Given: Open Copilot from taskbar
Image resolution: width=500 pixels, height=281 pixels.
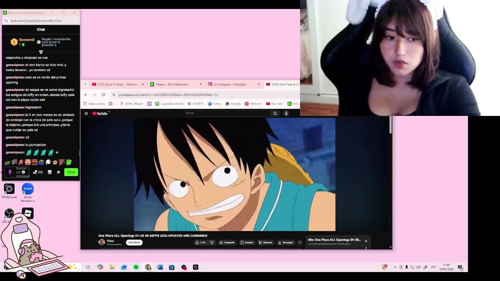Looking at the screenshot, I should (x=100, y=267).
